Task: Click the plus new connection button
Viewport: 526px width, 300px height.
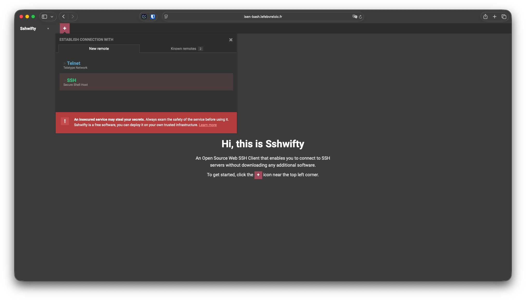Action: coord(65,28)
